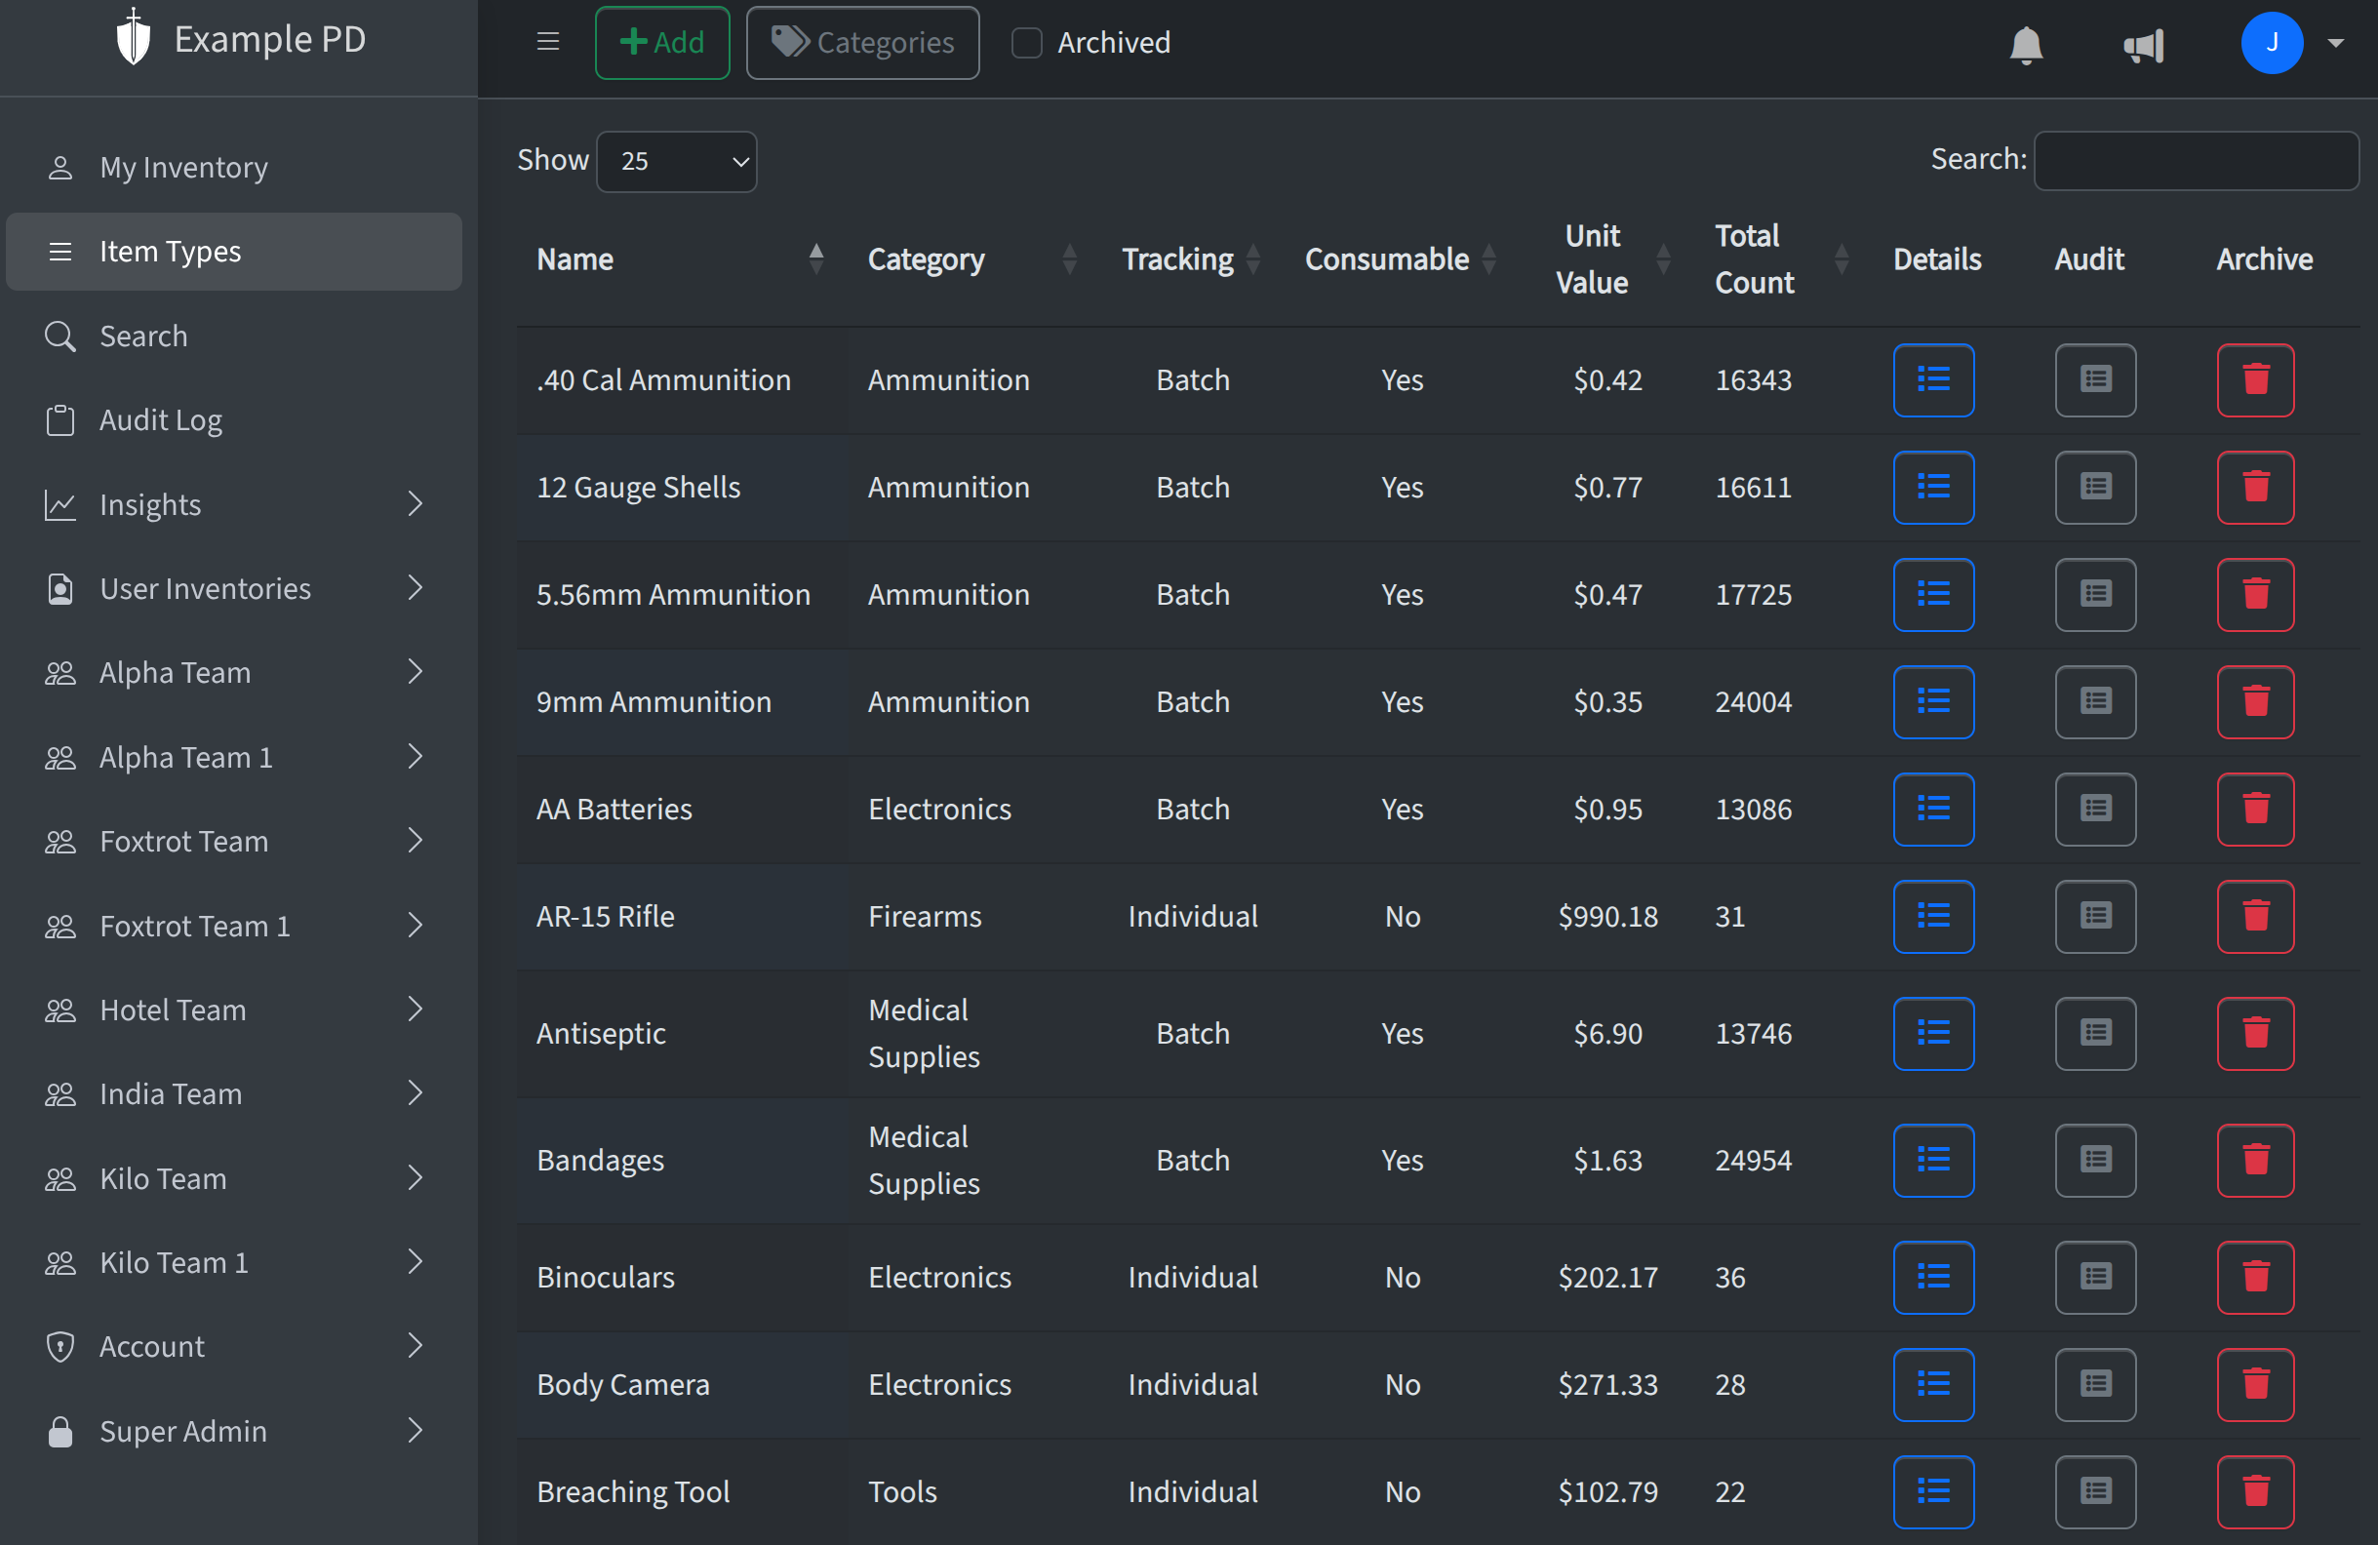Archive the AR-15 Rifle item type
The image size is (2378, 1545).
click(x=2256, y=917)
